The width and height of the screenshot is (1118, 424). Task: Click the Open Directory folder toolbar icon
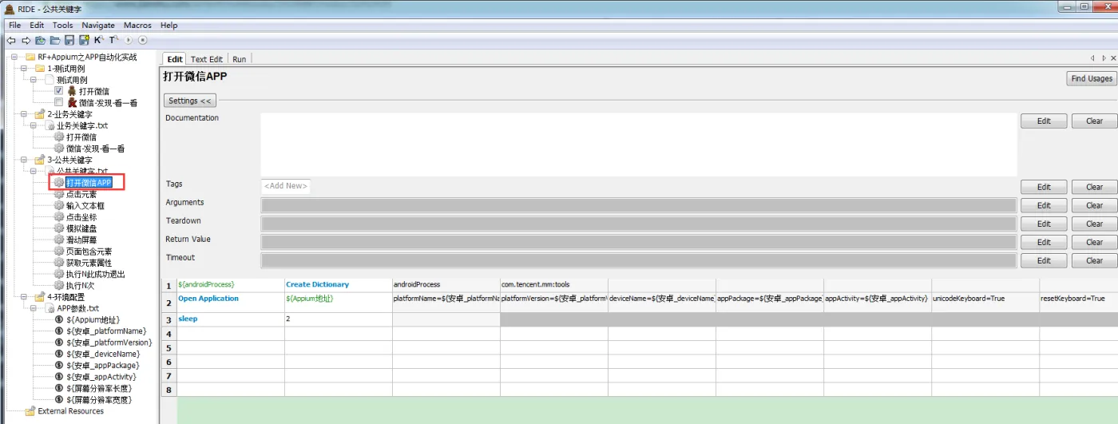(x=55, y=40)
